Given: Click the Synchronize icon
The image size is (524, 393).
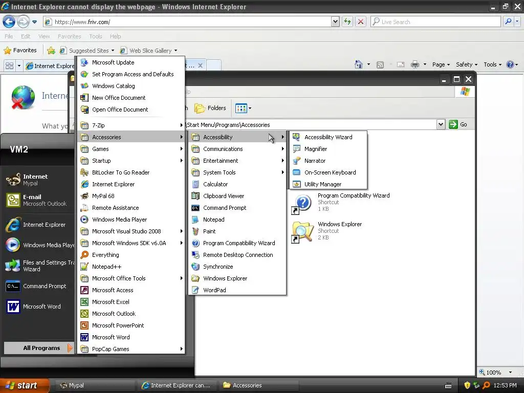Looking at the screenshot, I should (195, 267).
